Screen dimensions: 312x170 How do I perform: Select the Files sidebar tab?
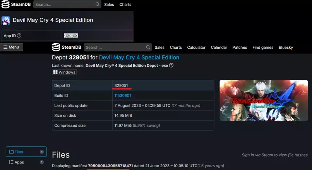26,152
